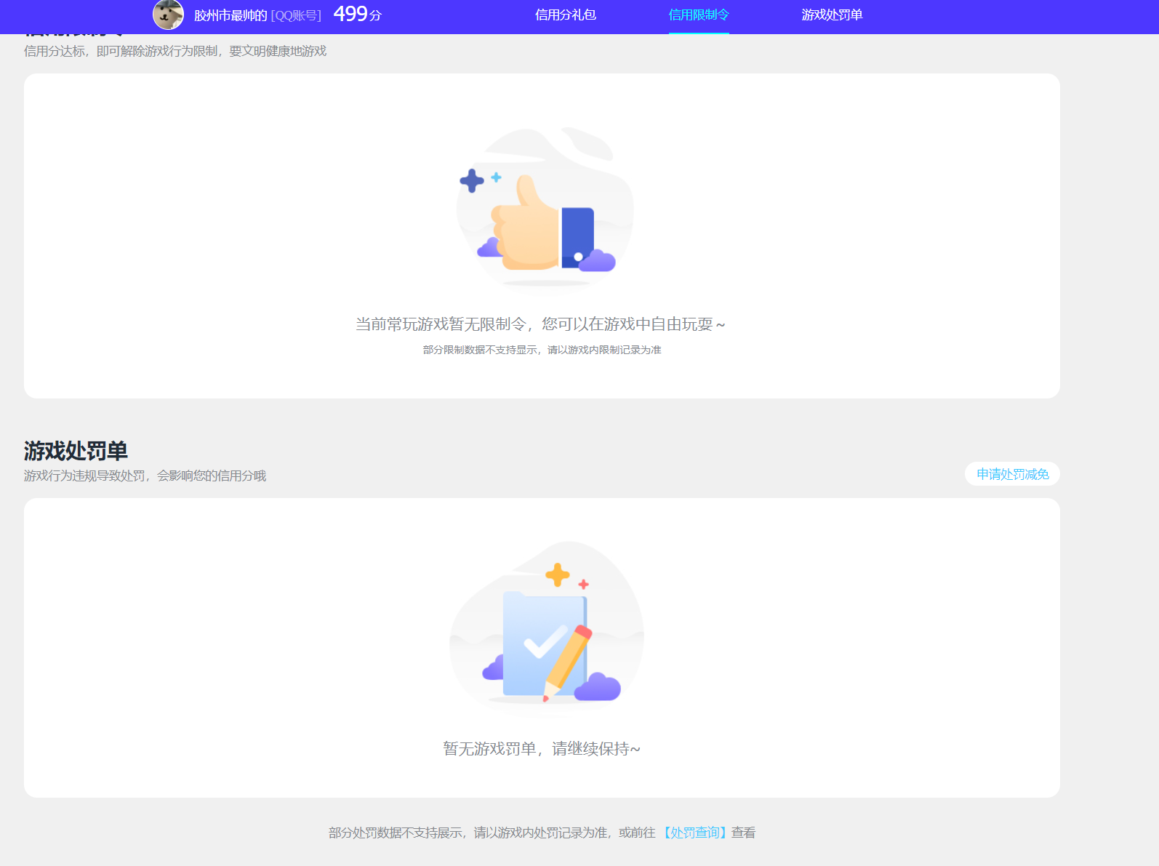
Task: Open the 【处罚查询】 link
Action: [x=695, y=833]
